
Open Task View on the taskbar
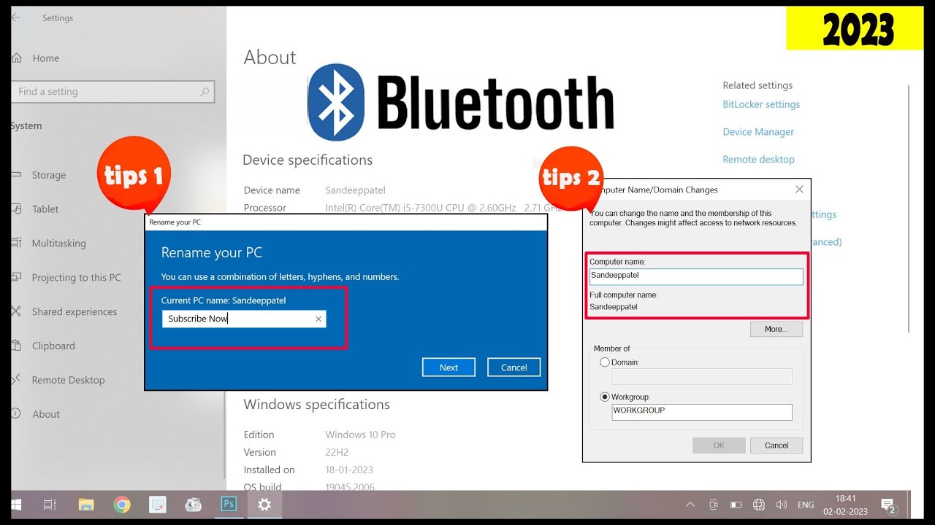pyautogui.click(x=50, y=505)
